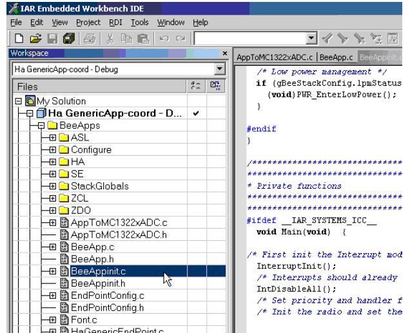Screen dimensions: 410x333
Task: Open the Window menu
Action: 171,23
